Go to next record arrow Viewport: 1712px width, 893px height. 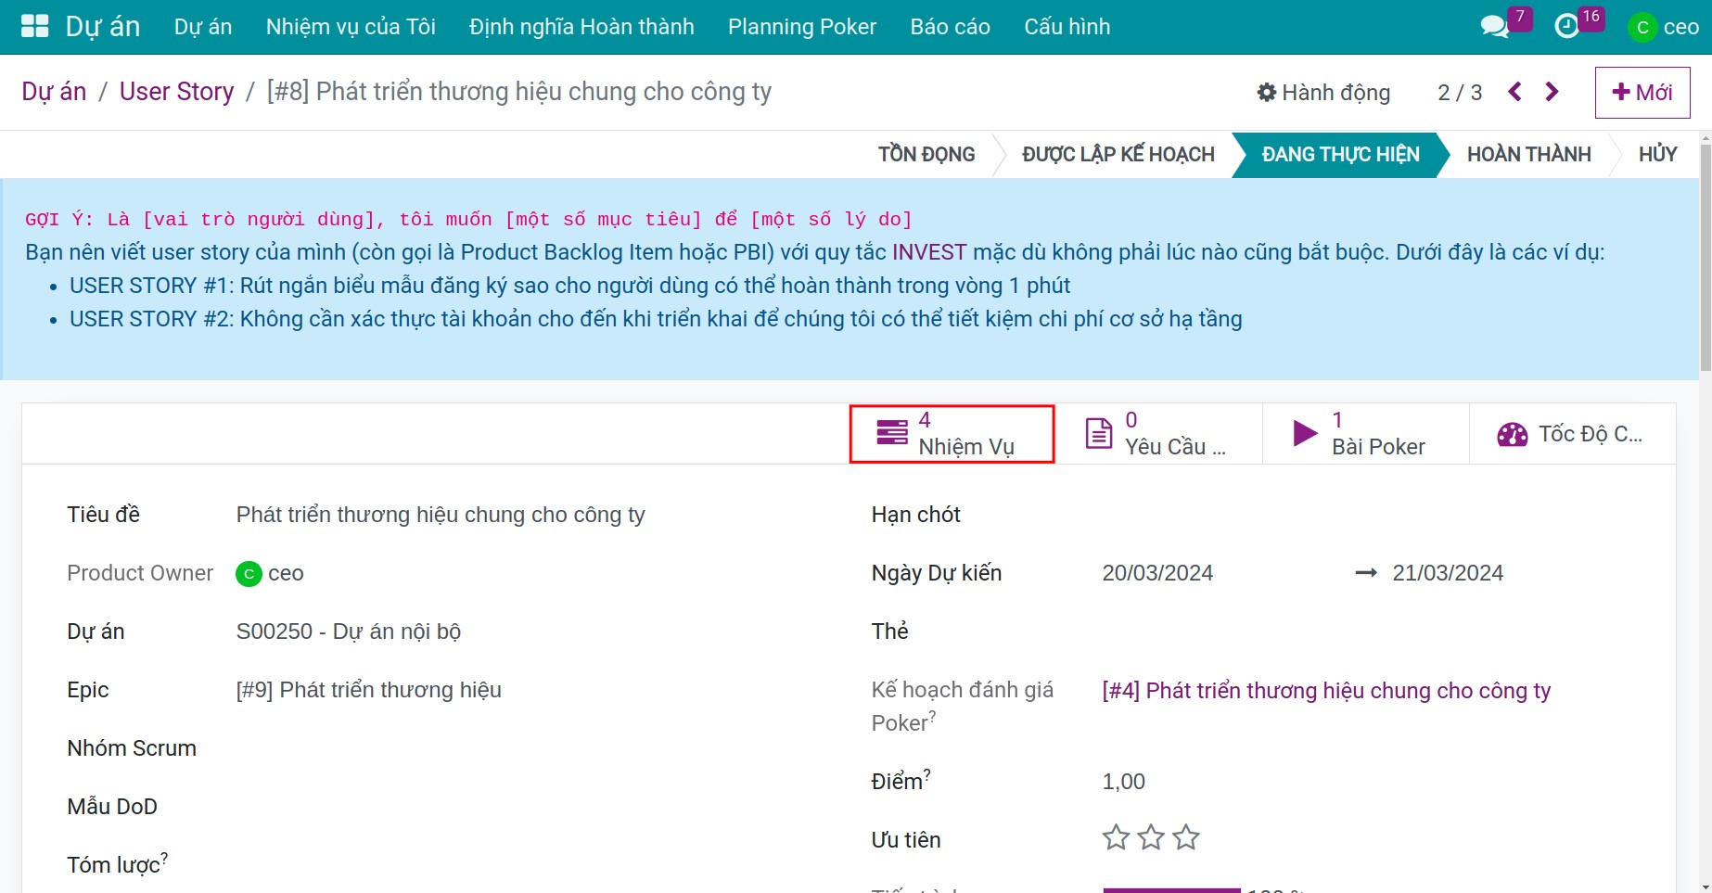coord(1552,92)
